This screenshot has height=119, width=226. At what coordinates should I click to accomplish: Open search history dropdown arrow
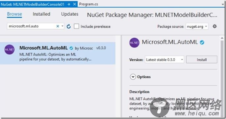pos(62,26)
